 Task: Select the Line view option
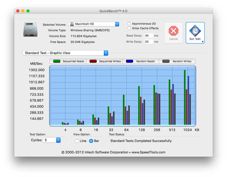tap(77, 141)
